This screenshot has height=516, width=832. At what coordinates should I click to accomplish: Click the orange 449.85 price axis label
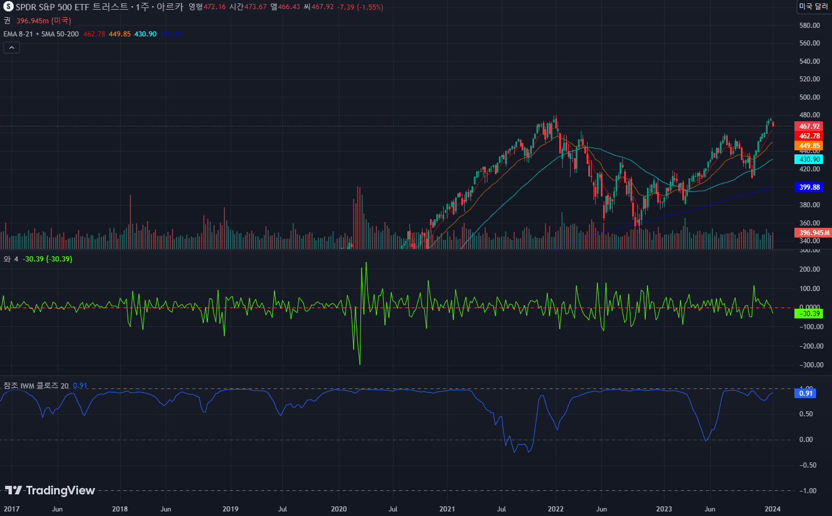tap(809, 146)
